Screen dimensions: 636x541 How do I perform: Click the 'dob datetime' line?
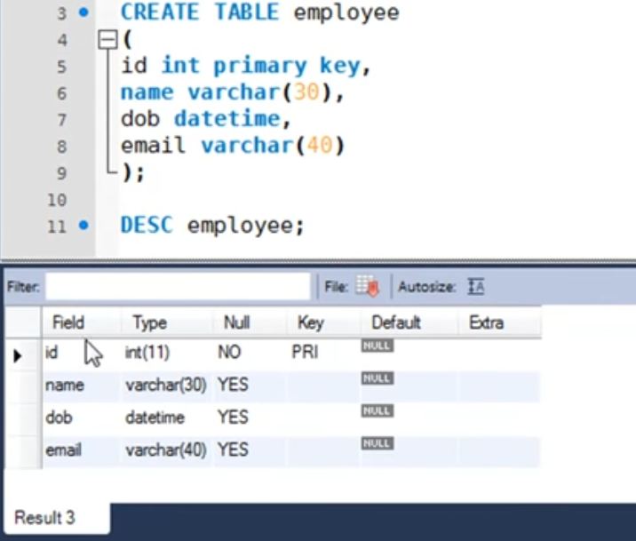[206, 119]
